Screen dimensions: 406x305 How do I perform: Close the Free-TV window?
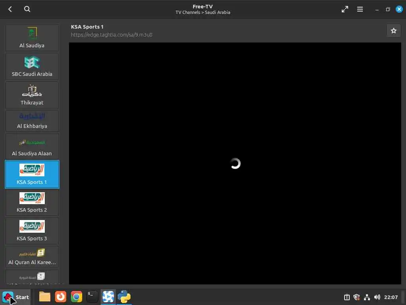pos(399,9)
